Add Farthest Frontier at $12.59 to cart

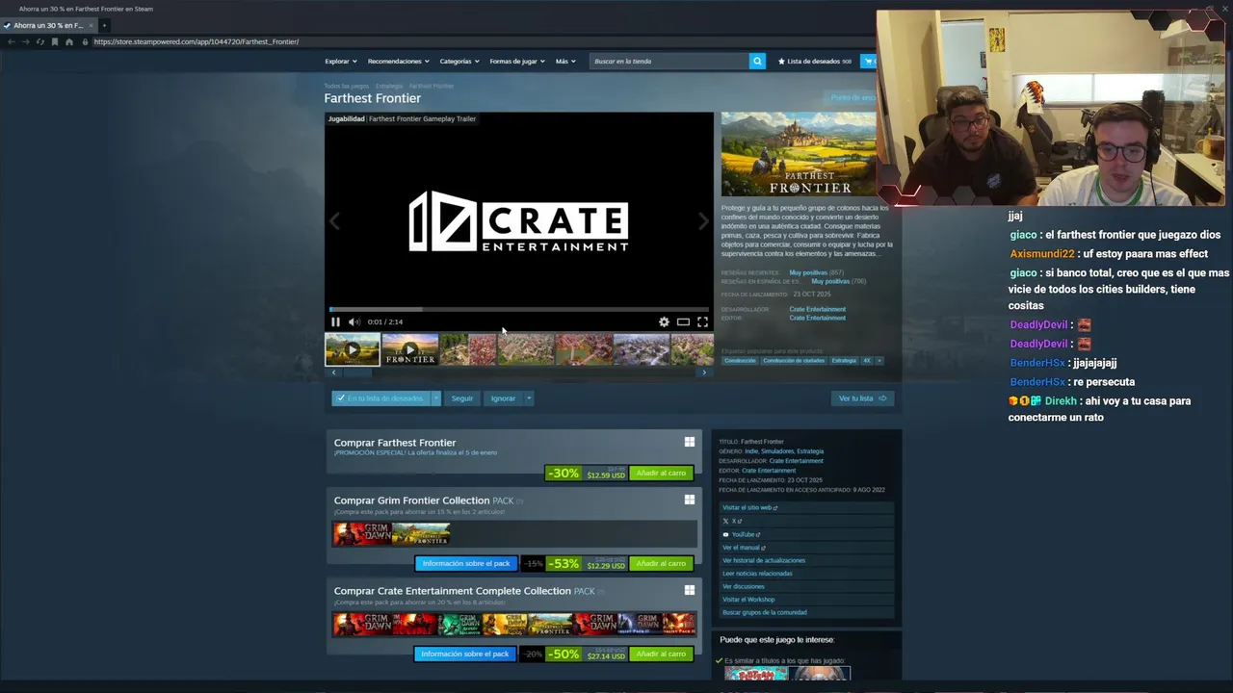[x=661, y=473]
